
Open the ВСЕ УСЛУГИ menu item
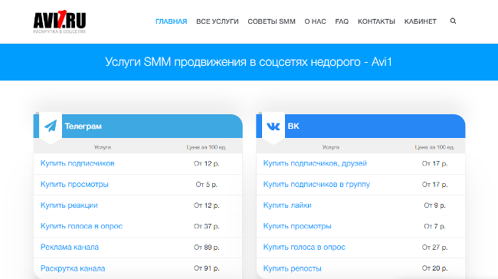pos(218,21)
